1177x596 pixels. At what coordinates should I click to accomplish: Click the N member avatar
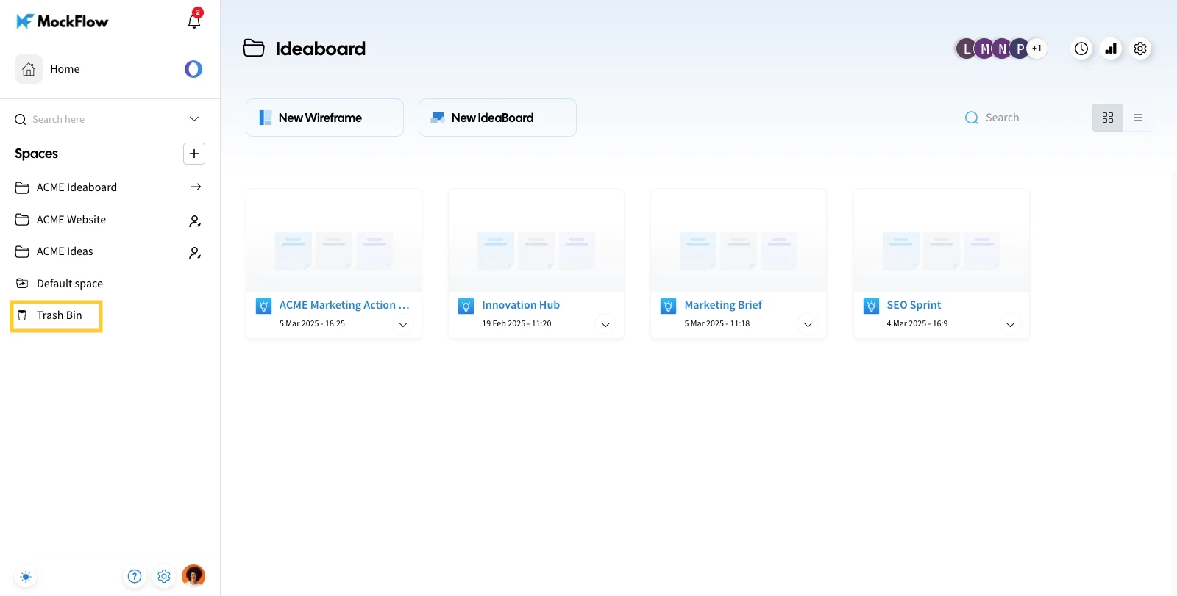pyautogui.click(x=1002, y=49)
